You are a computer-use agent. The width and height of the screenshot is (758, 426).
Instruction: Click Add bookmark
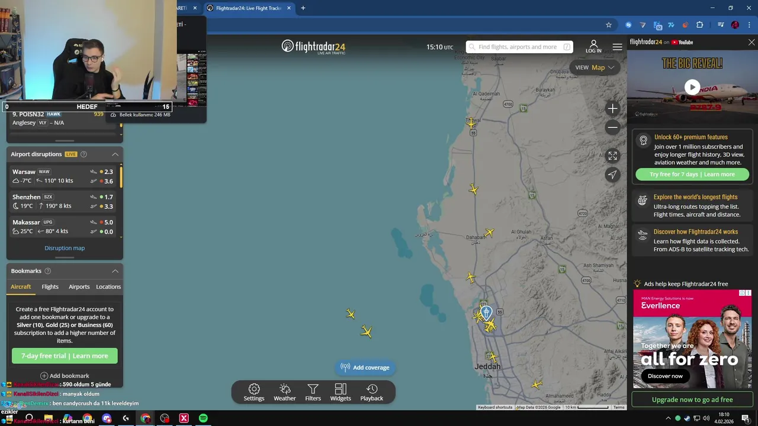[x=65, y=376]
